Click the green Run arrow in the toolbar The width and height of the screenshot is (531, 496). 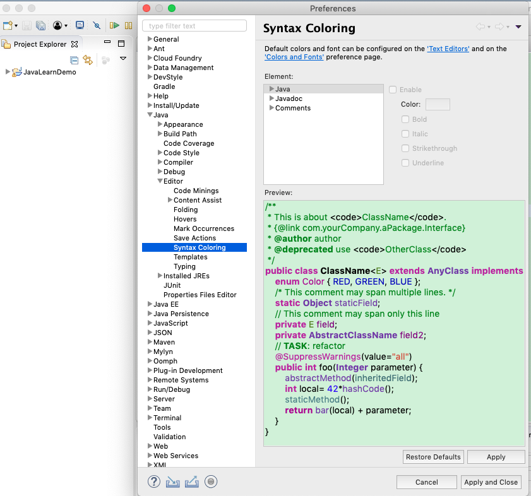(116, 25)
